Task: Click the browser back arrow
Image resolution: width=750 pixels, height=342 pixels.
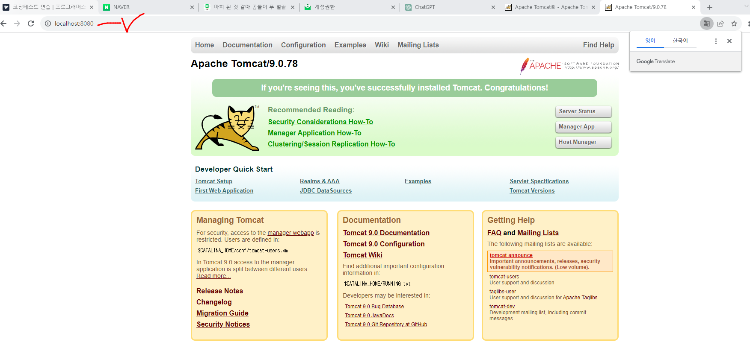Action: 4,23
